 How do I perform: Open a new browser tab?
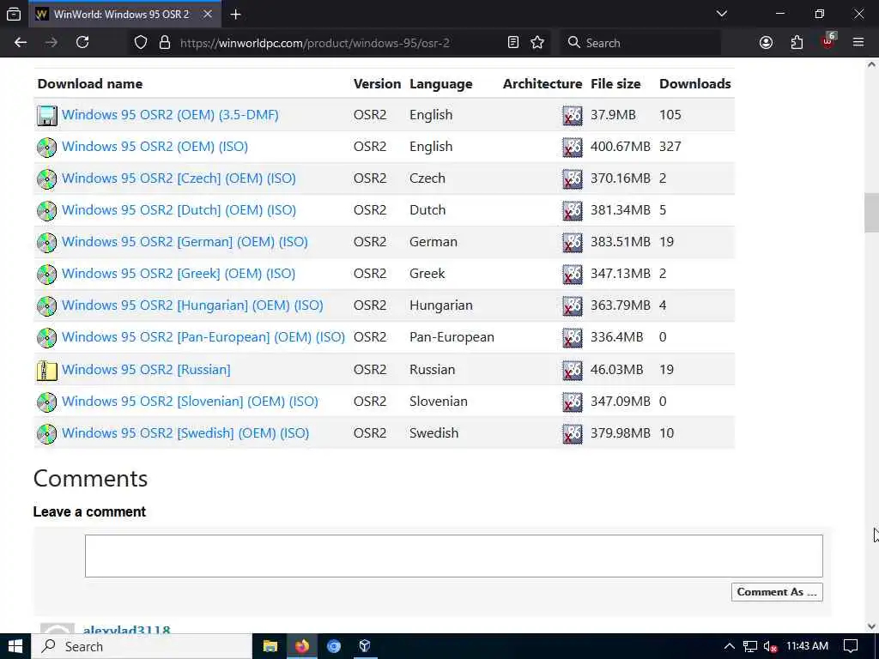[x=236, y=15]
